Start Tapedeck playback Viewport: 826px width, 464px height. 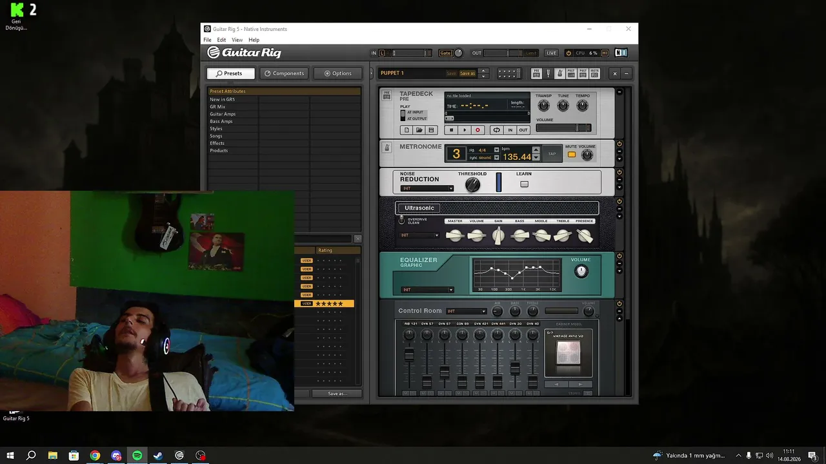(x=465, y=130)
